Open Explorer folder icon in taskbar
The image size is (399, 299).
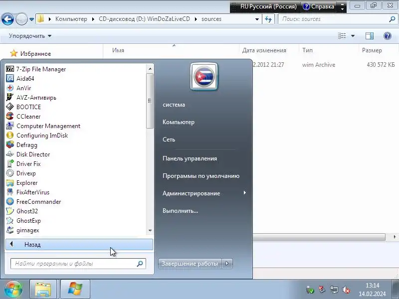pos(43,290)
